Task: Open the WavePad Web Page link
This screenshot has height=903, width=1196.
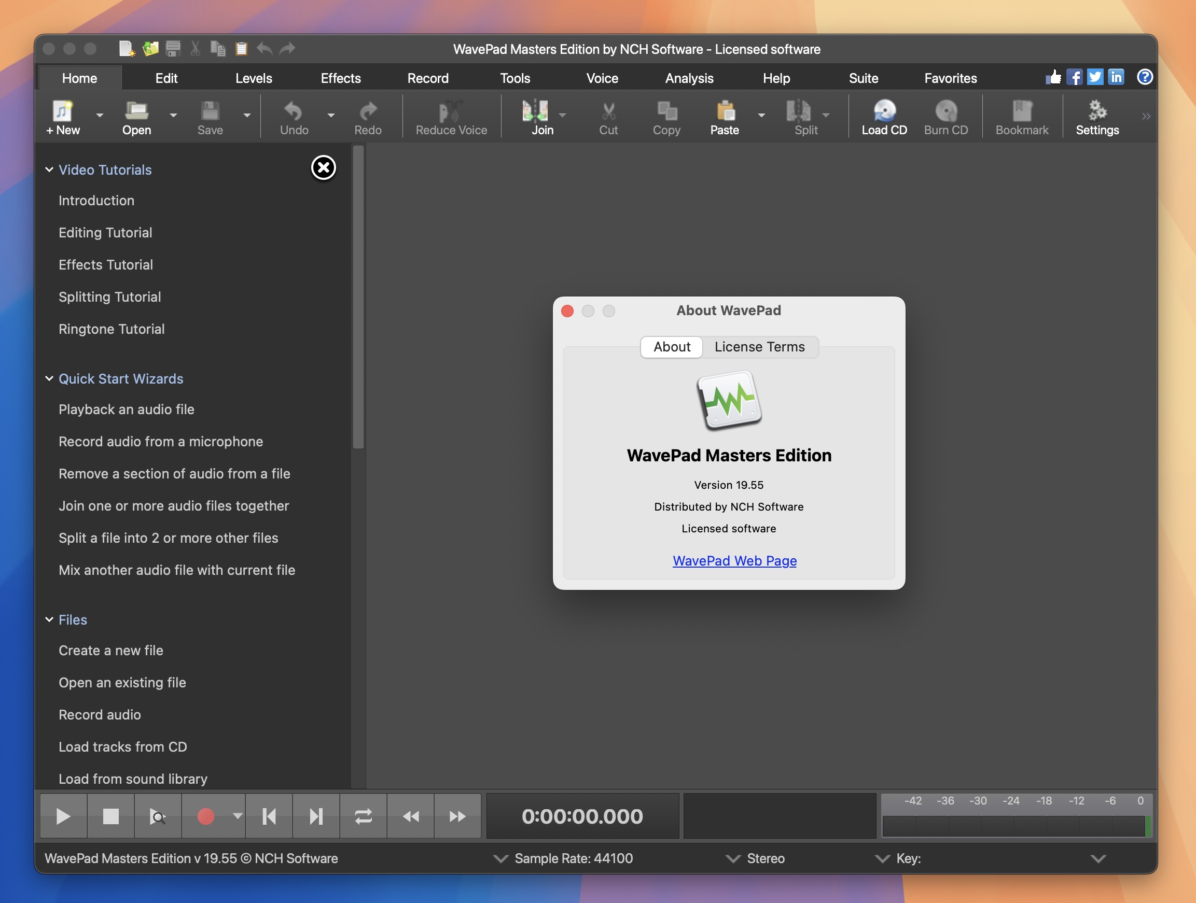Action: coord(735,560)
